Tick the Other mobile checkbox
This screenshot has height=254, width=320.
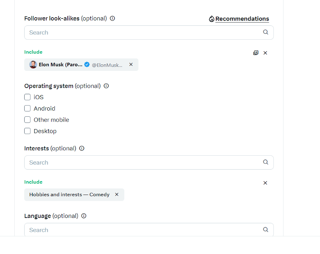tap(27, 120)
